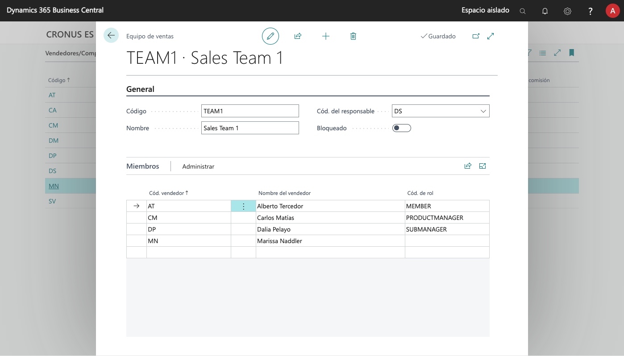Open the Administrar menu
624x356 pixels.
(x=198, y=166)
